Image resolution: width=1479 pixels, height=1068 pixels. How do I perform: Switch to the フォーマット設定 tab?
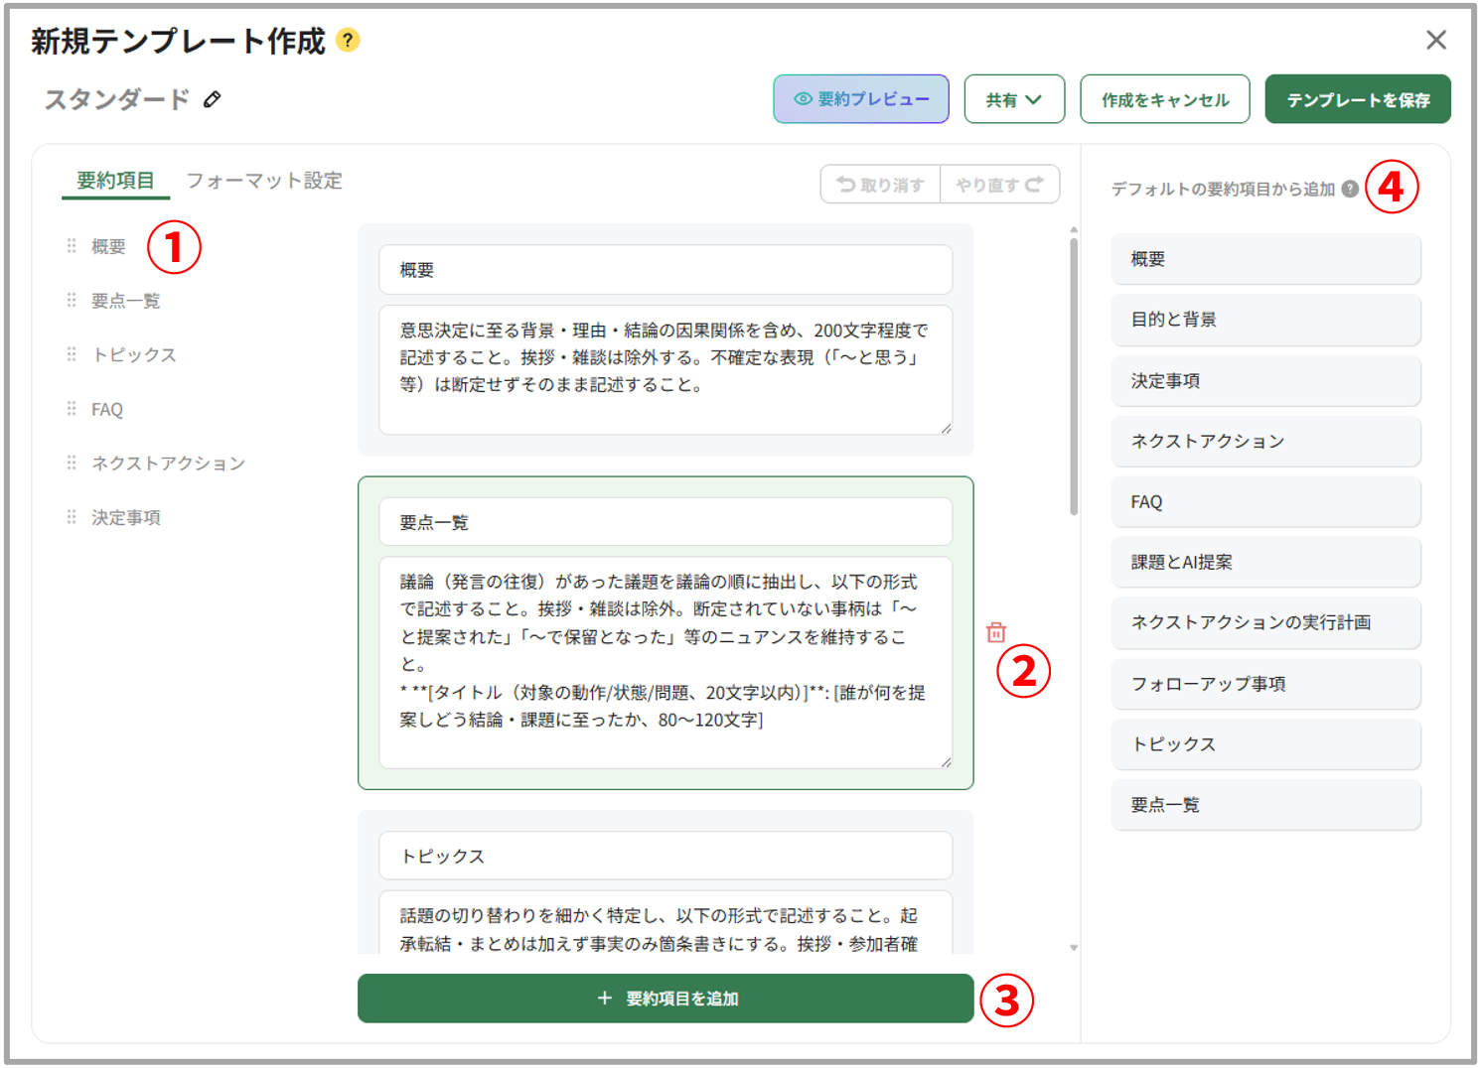coord(264,181)
